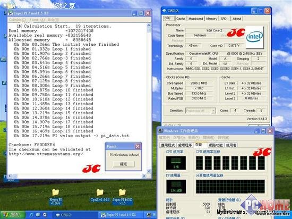Open Task Manager 檔案(F) menu
Image resolution: width=292 pixels, height=219 pixels.
click(165, 138)
